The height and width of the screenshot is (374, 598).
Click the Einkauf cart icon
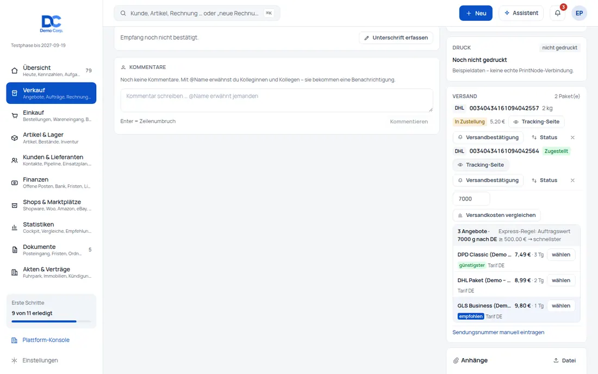point(15,116)
